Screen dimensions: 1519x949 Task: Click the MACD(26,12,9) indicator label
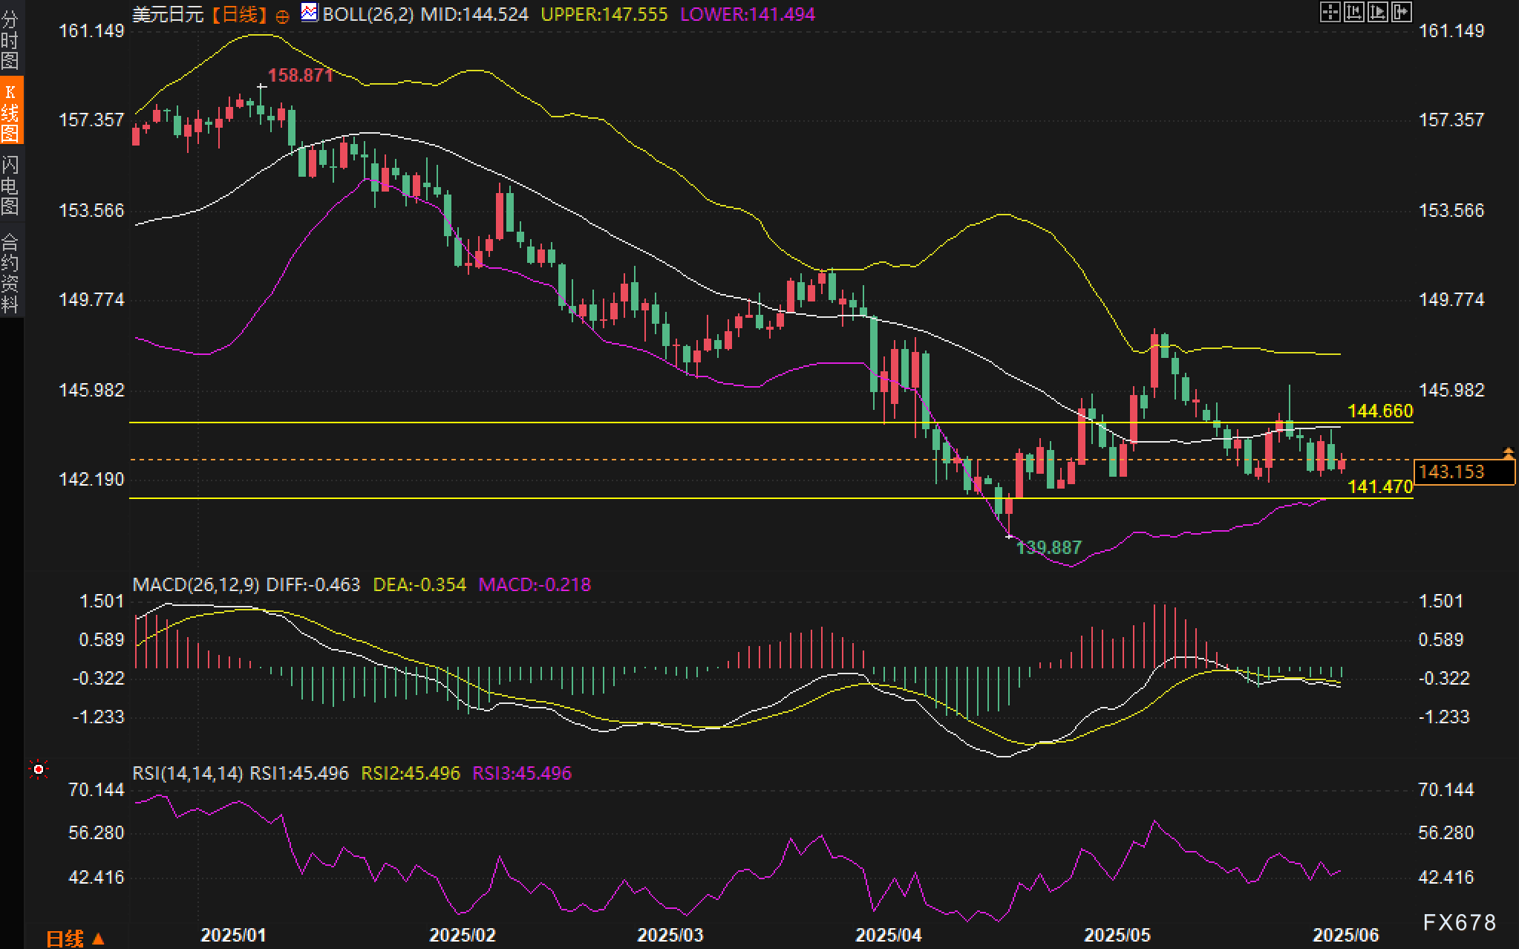pos(196,585)
